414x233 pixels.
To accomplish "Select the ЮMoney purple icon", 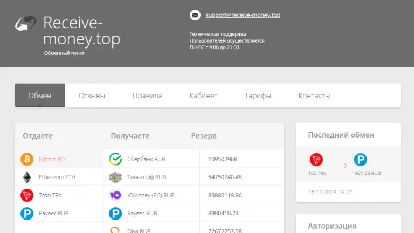I will (x=115, y=195).
